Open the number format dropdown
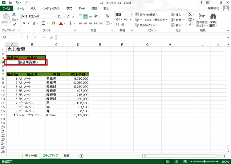This screenshot has height=164, width=231. 131,14
